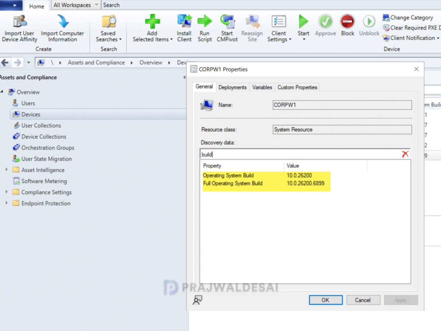Image resolution: width=441 pixels, height=331 pixels.
Task: Open All Workspaces dropdown
Action: [x=76, y=5]
